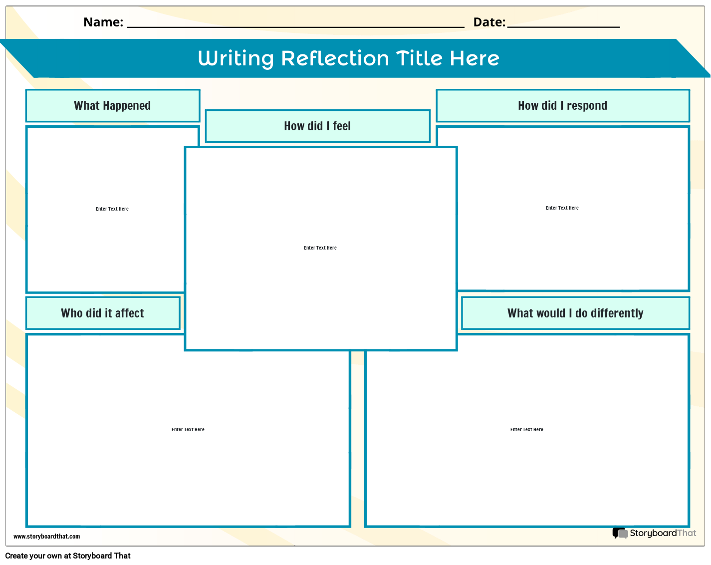711x565 pixels.
Task: Select the "What would I do differently" header
Action: click(575, 313)
